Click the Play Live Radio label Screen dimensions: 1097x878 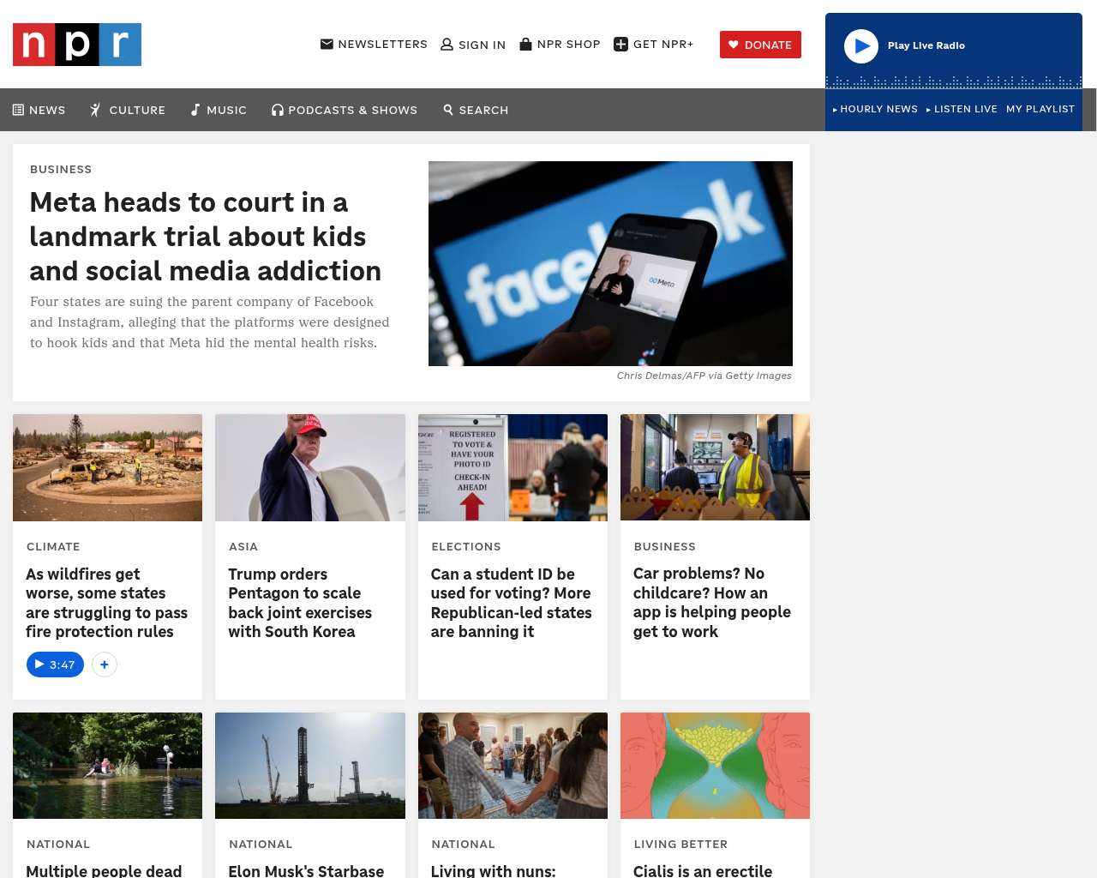[x=926, y=45]
